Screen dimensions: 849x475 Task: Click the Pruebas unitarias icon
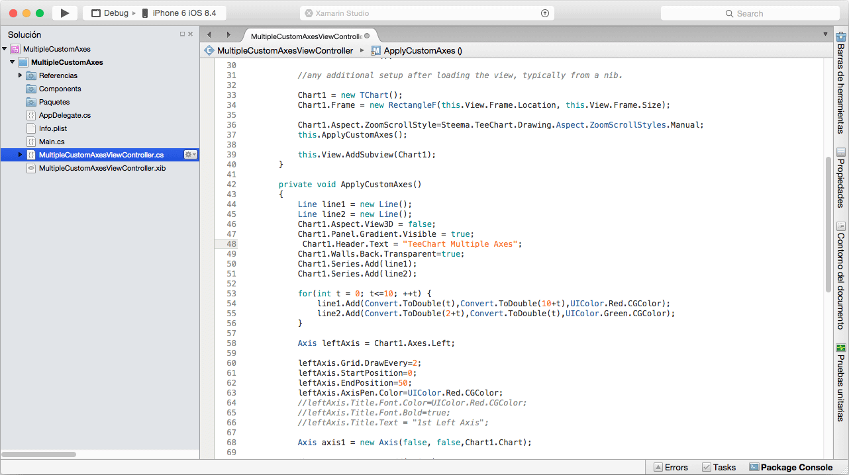pos(841,348)
